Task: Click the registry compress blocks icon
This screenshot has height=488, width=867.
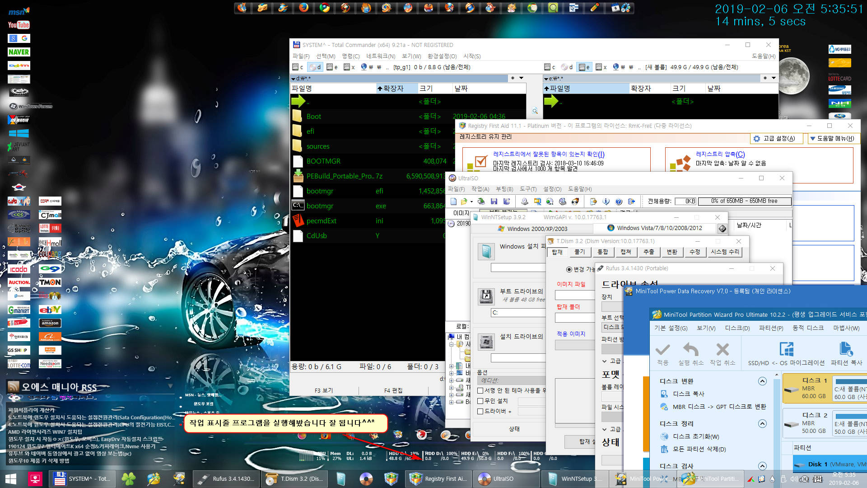Action: 681,163
